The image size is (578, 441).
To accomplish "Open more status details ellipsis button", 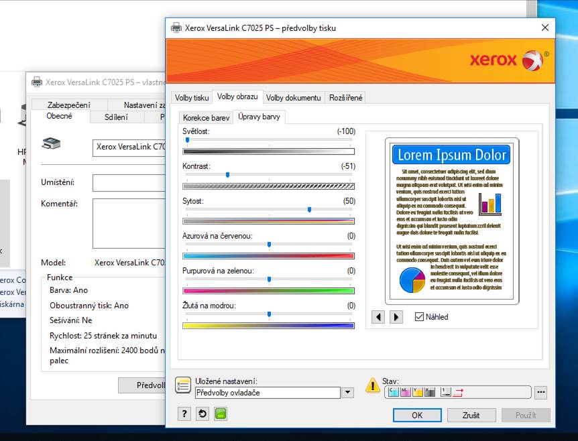I will coord(541,392).
